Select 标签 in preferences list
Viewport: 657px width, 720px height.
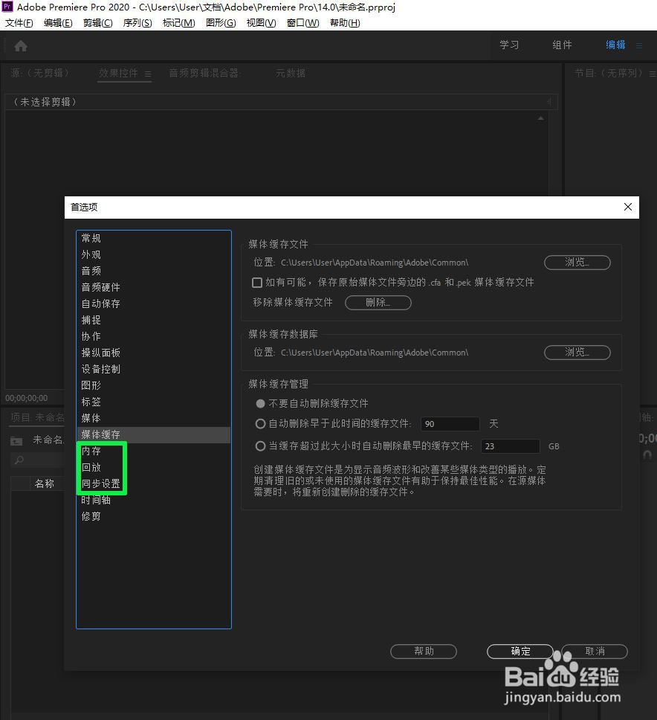point(153,402)
